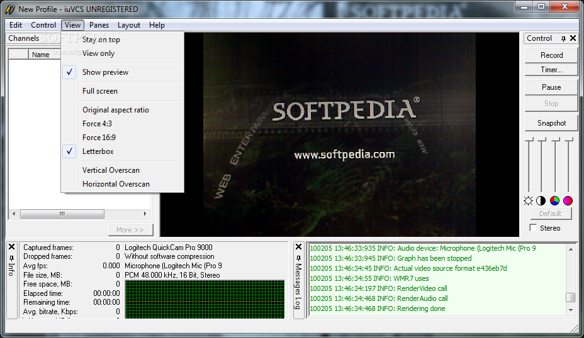Image resolution: width=584 pixels, height=338 pixels.
Task: Start recording with Record button
Action: (x=551, y=55)
